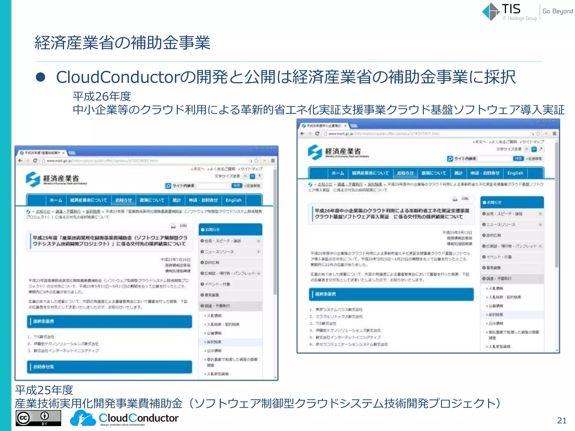Click back arrow in left browser window
Viewport: 575px width, 431px height.
click(x=20, y=161)
